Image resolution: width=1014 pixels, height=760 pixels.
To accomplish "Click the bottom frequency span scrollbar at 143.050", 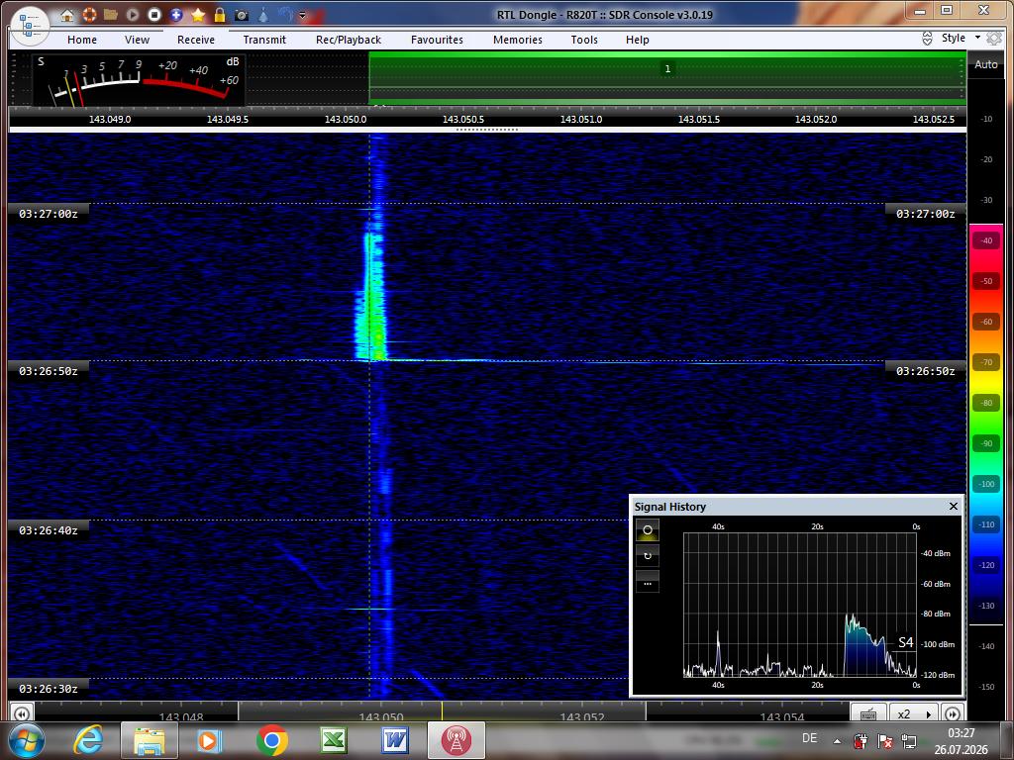I will point(442,712).
